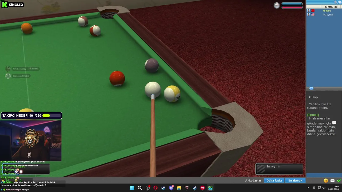Image resolution: width=342 pixels, height=192 pixels.
Task: Click the green checkmark icon
Action: [339, 181]
